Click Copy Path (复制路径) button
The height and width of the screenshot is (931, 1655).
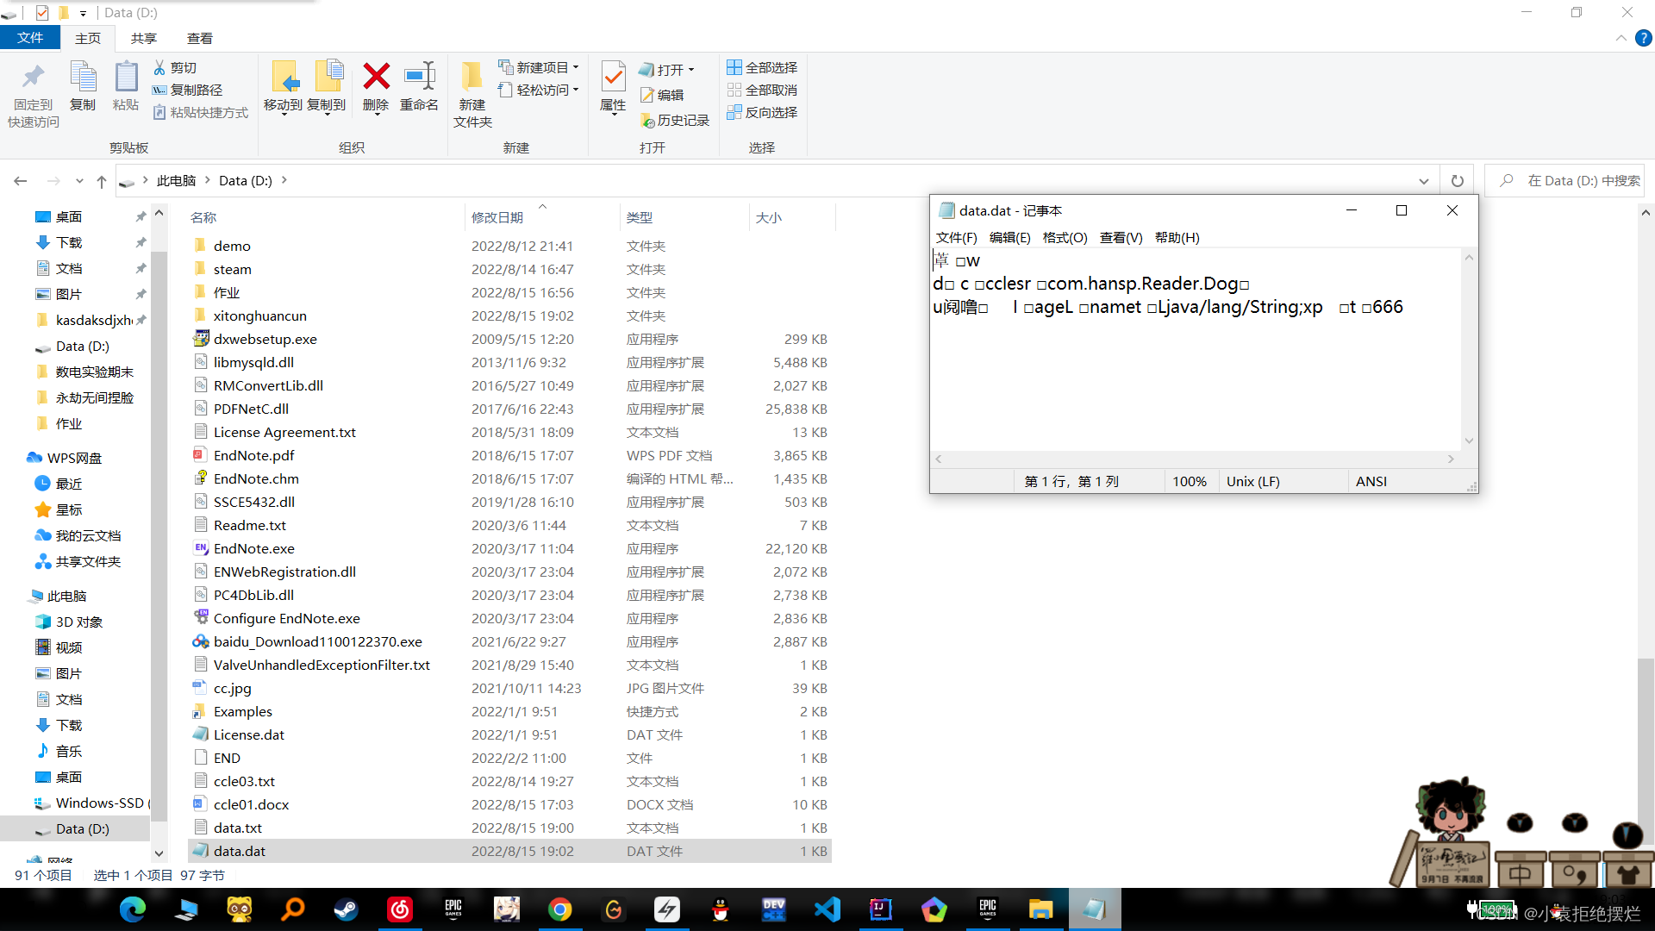click(188, 90)
